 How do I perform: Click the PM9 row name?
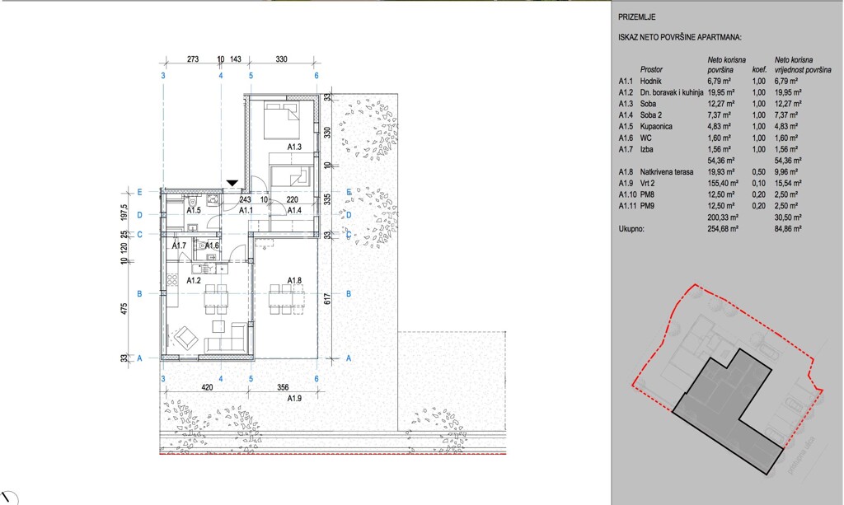tap(647, 206)
